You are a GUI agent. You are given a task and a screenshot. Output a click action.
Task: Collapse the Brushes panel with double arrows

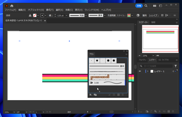(x=124, y=51)
